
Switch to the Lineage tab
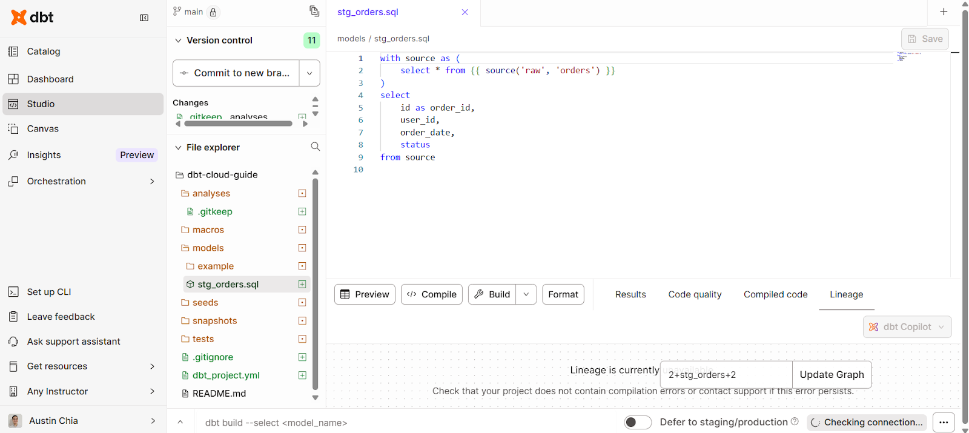846,294
